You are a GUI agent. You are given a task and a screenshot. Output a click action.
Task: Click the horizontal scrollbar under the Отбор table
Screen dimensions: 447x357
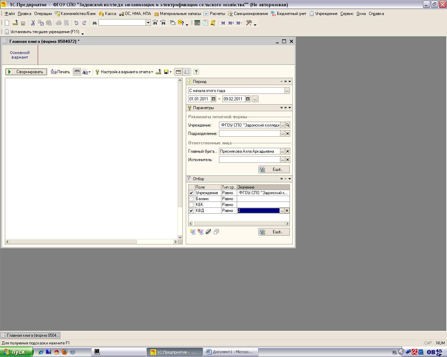(x=240, y=224)
